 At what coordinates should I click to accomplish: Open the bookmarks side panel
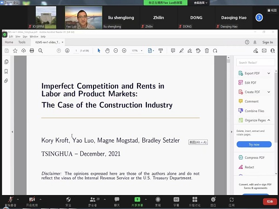click(6, 72)
